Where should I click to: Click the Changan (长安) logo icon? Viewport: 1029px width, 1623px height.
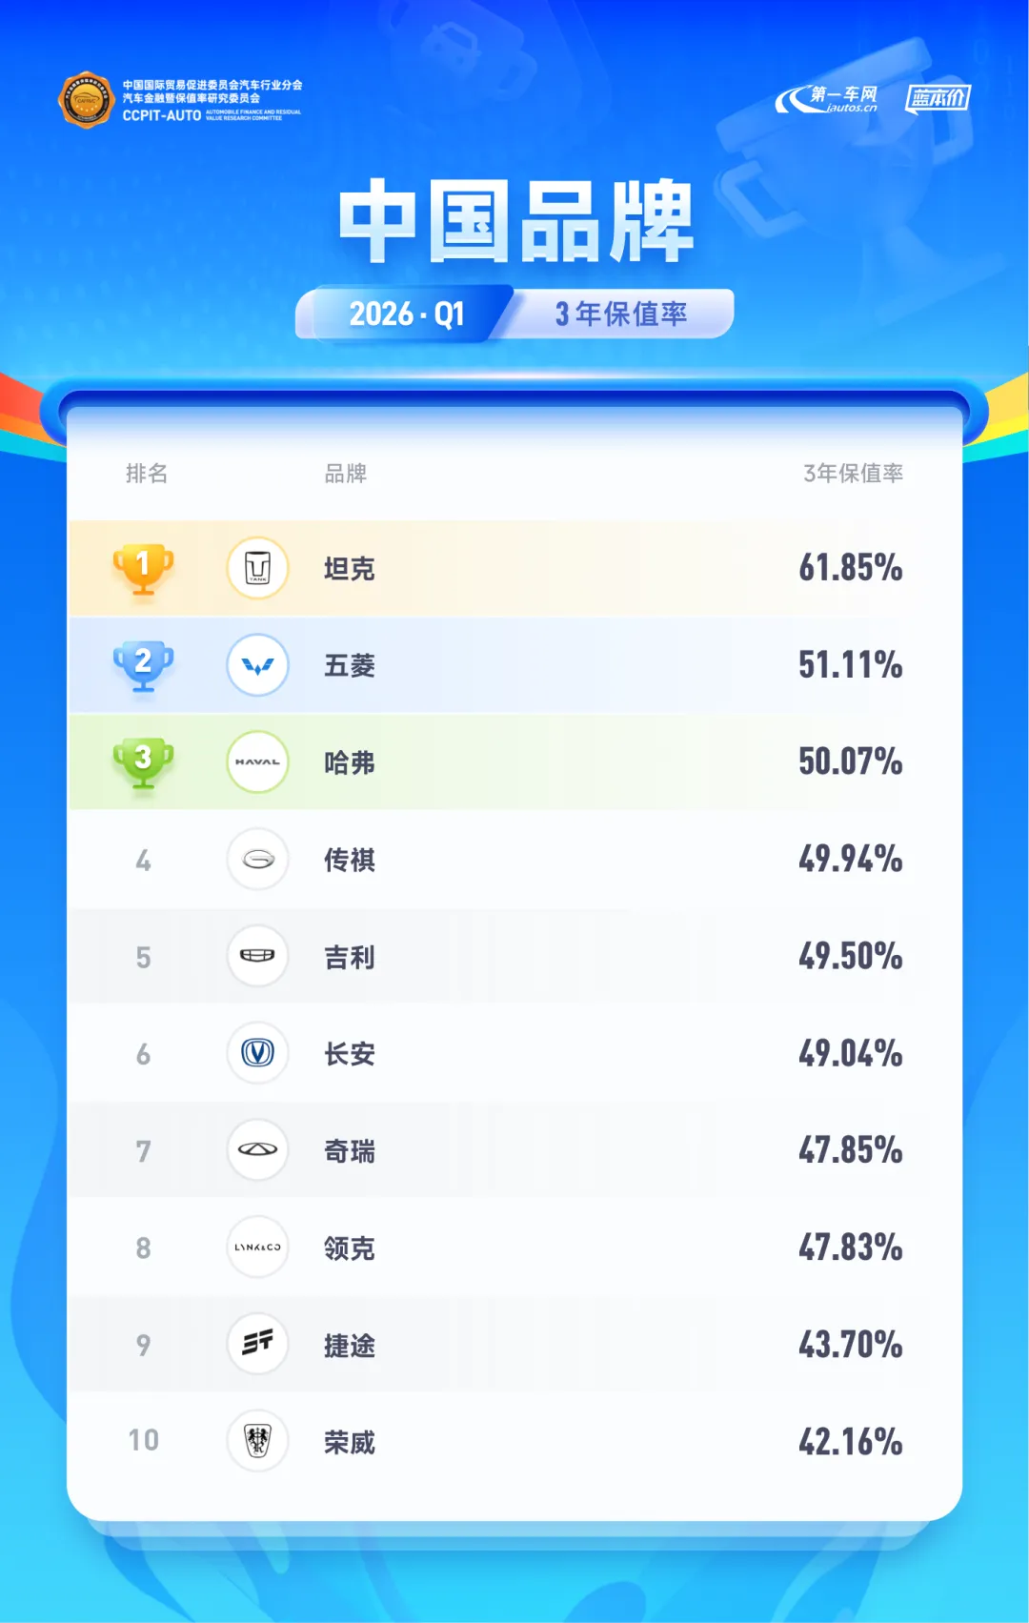(x=257, y=1053)
